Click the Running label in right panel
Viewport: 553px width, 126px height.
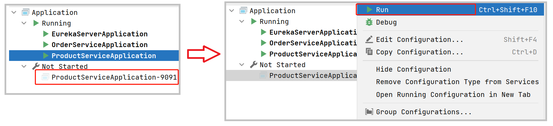(274, 21)
